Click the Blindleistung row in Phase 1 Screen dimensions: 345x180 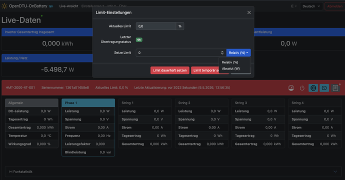(88, 152)
